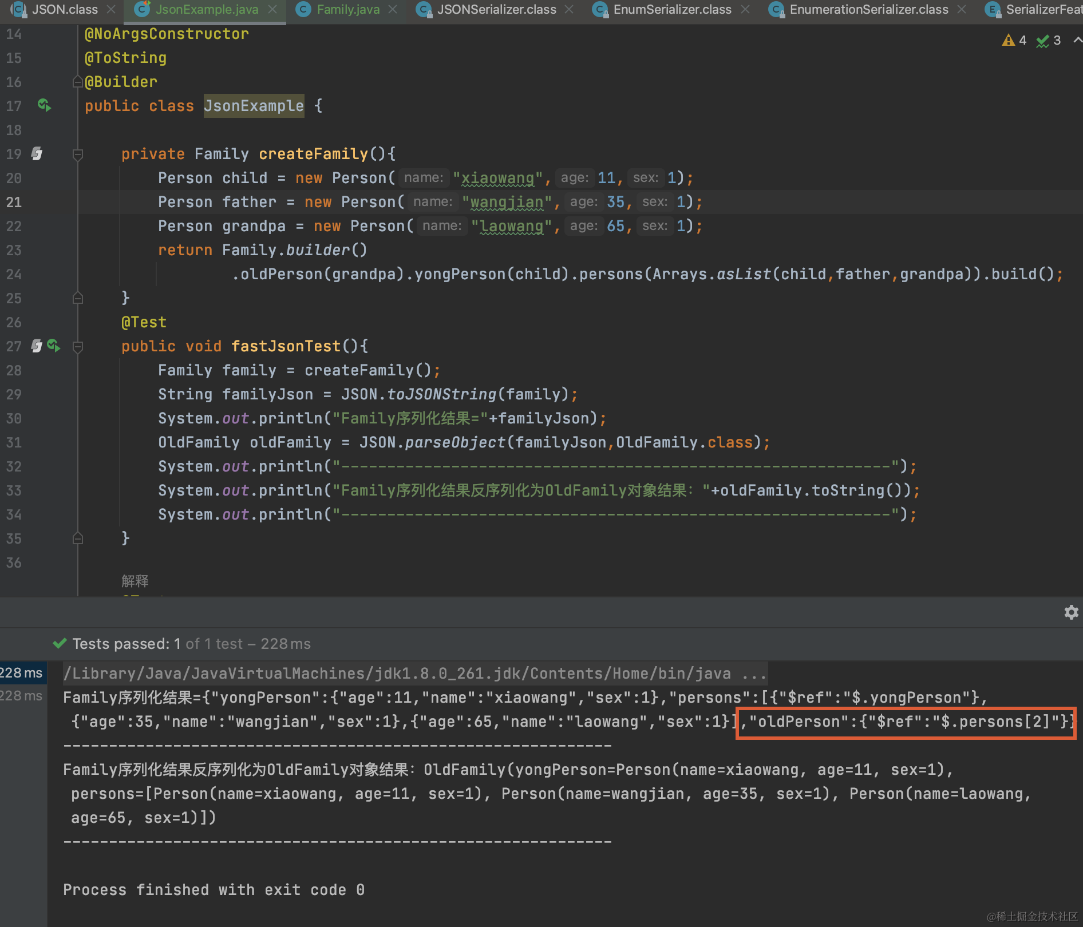Screen dimensions: 1083x927
Task: Click line number 21 in the gutter
Action: 14,202
